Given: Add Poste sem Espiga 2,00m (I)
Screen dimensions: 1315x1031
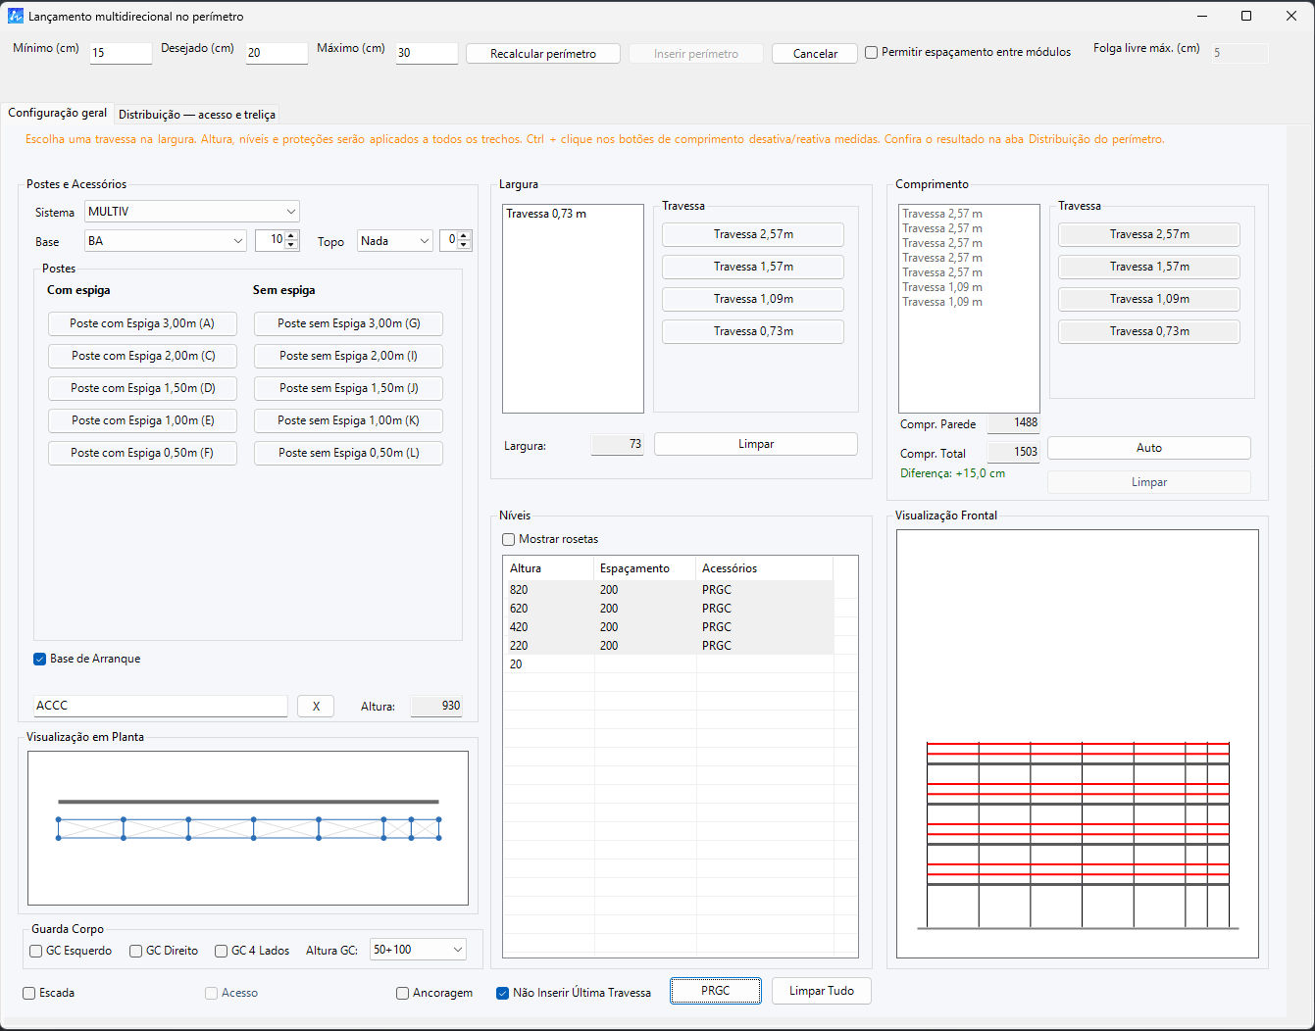Looking at the screenshot, I should (348, 356).
